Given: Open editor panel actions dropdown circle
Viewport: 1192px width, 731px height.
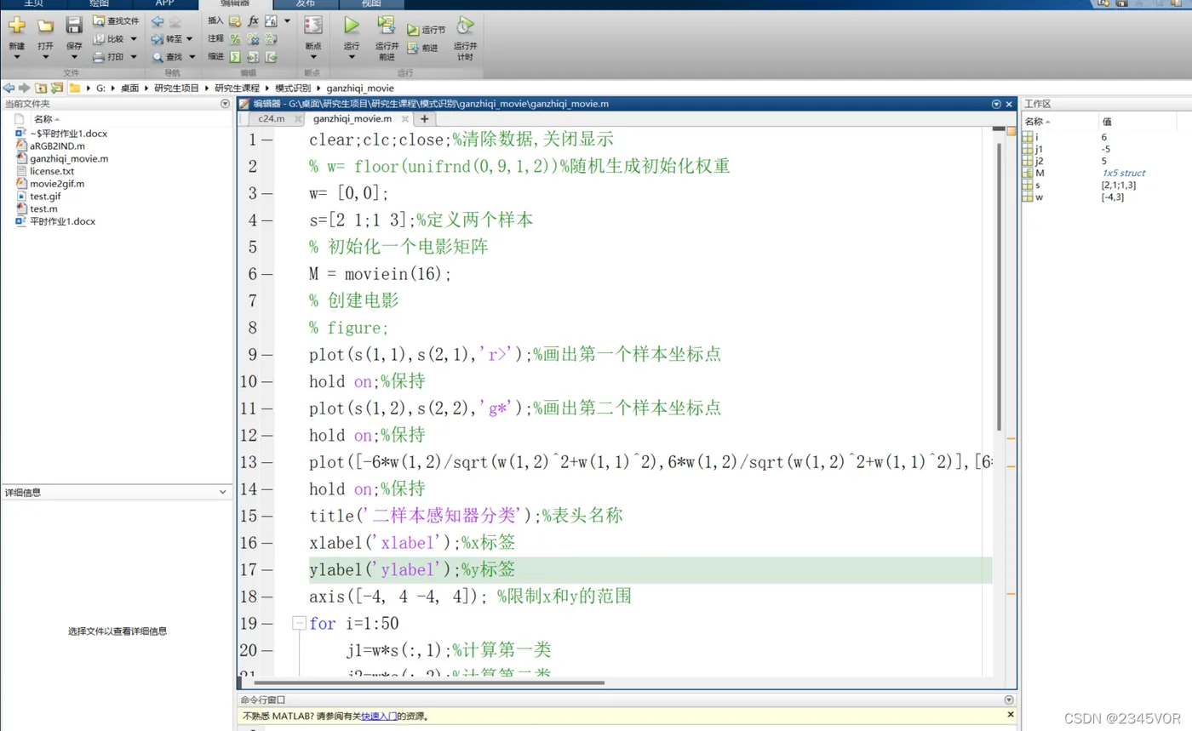Looking at the screenshot, I should 996,104.
